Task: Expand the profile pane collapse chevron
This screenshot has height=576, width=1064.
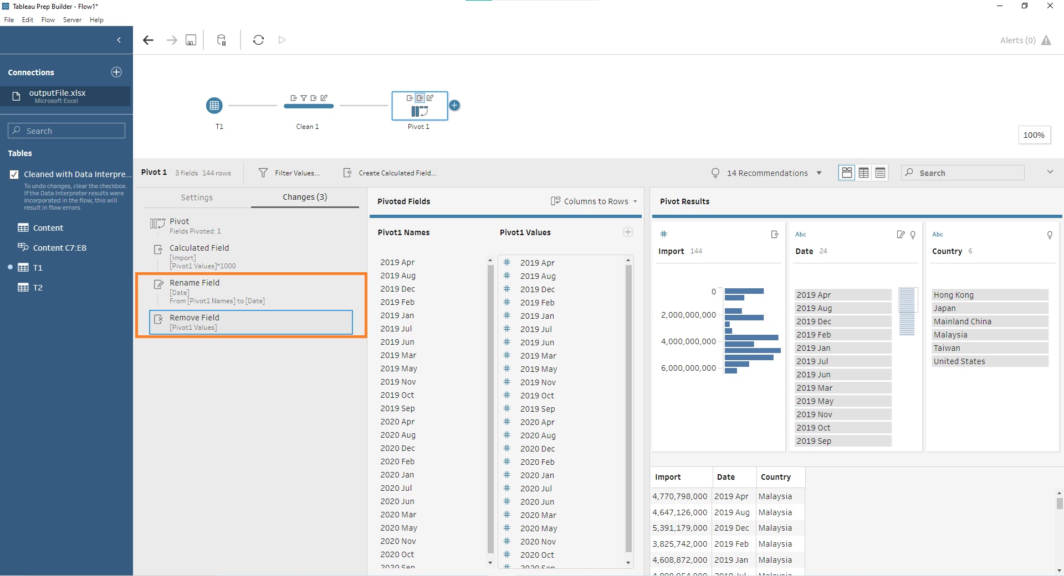Action: 1050,172
